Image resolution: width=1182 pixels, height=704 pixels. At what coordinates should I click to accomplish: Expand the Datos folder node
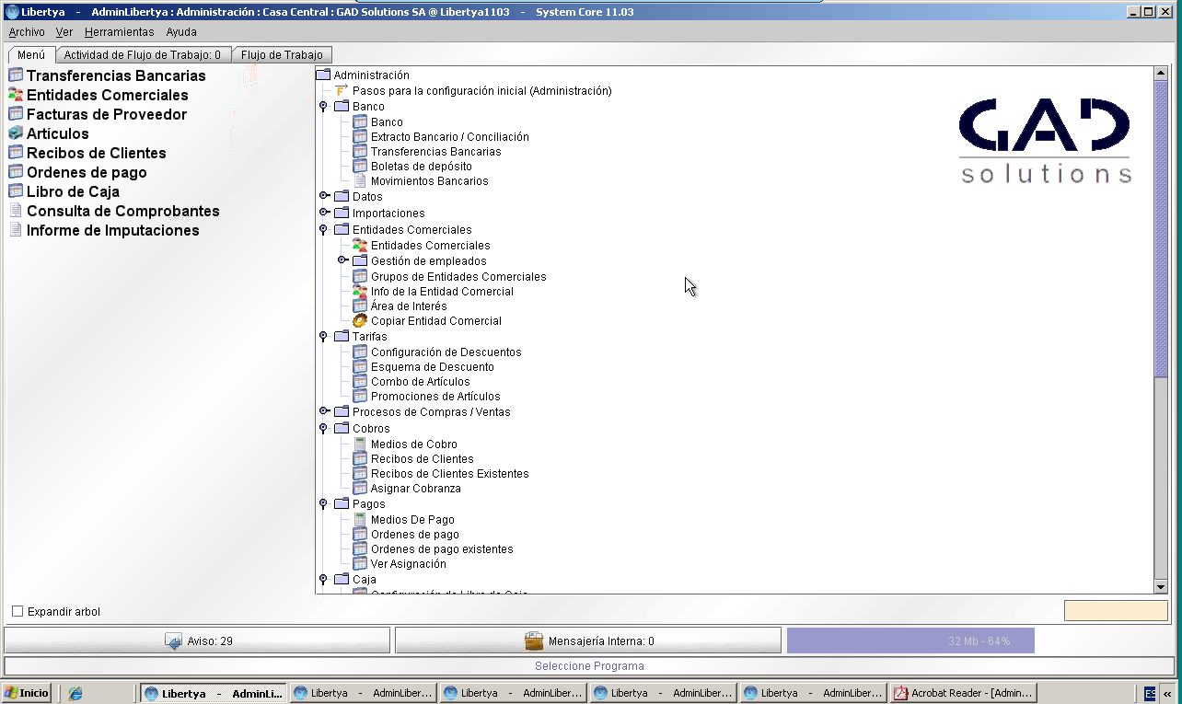pyautogui.click(x=323, y=196)
